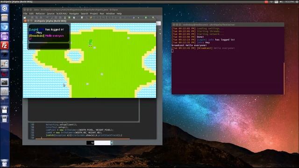This screenshot has height=168, width=299.
Task: Open the File menu in Eclipse
Action: pos(25,14)
